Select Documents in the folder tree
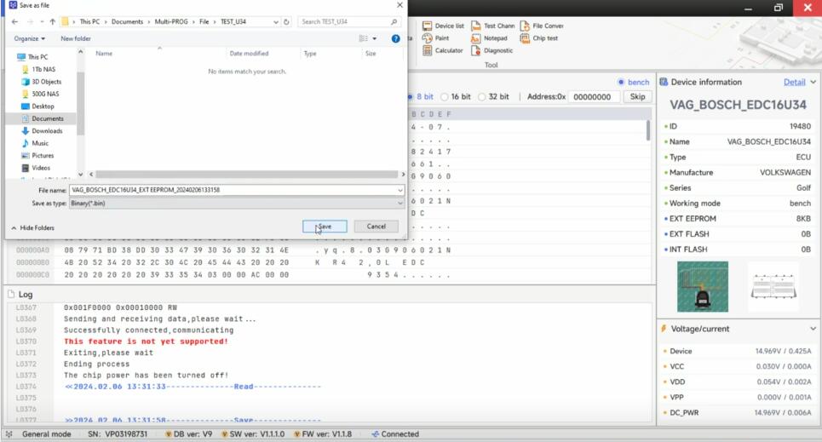This screenshot has height=442, width=822. click(x=42, y=119)
